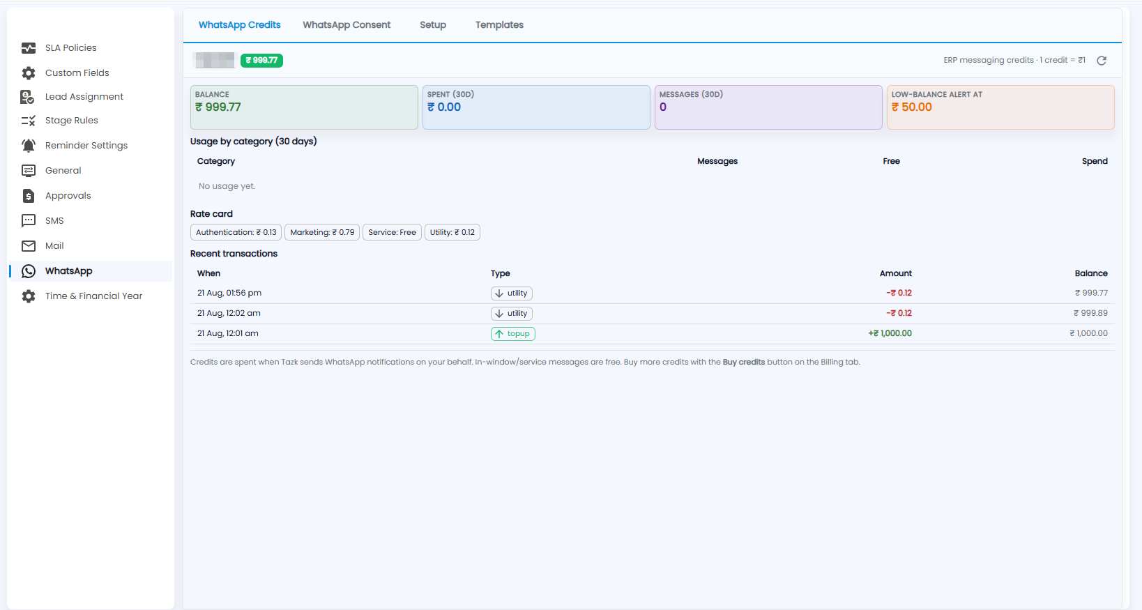This screenshot has width=1142, height=610.
Task: Click the General settings icon
Action: coord(29,171)
